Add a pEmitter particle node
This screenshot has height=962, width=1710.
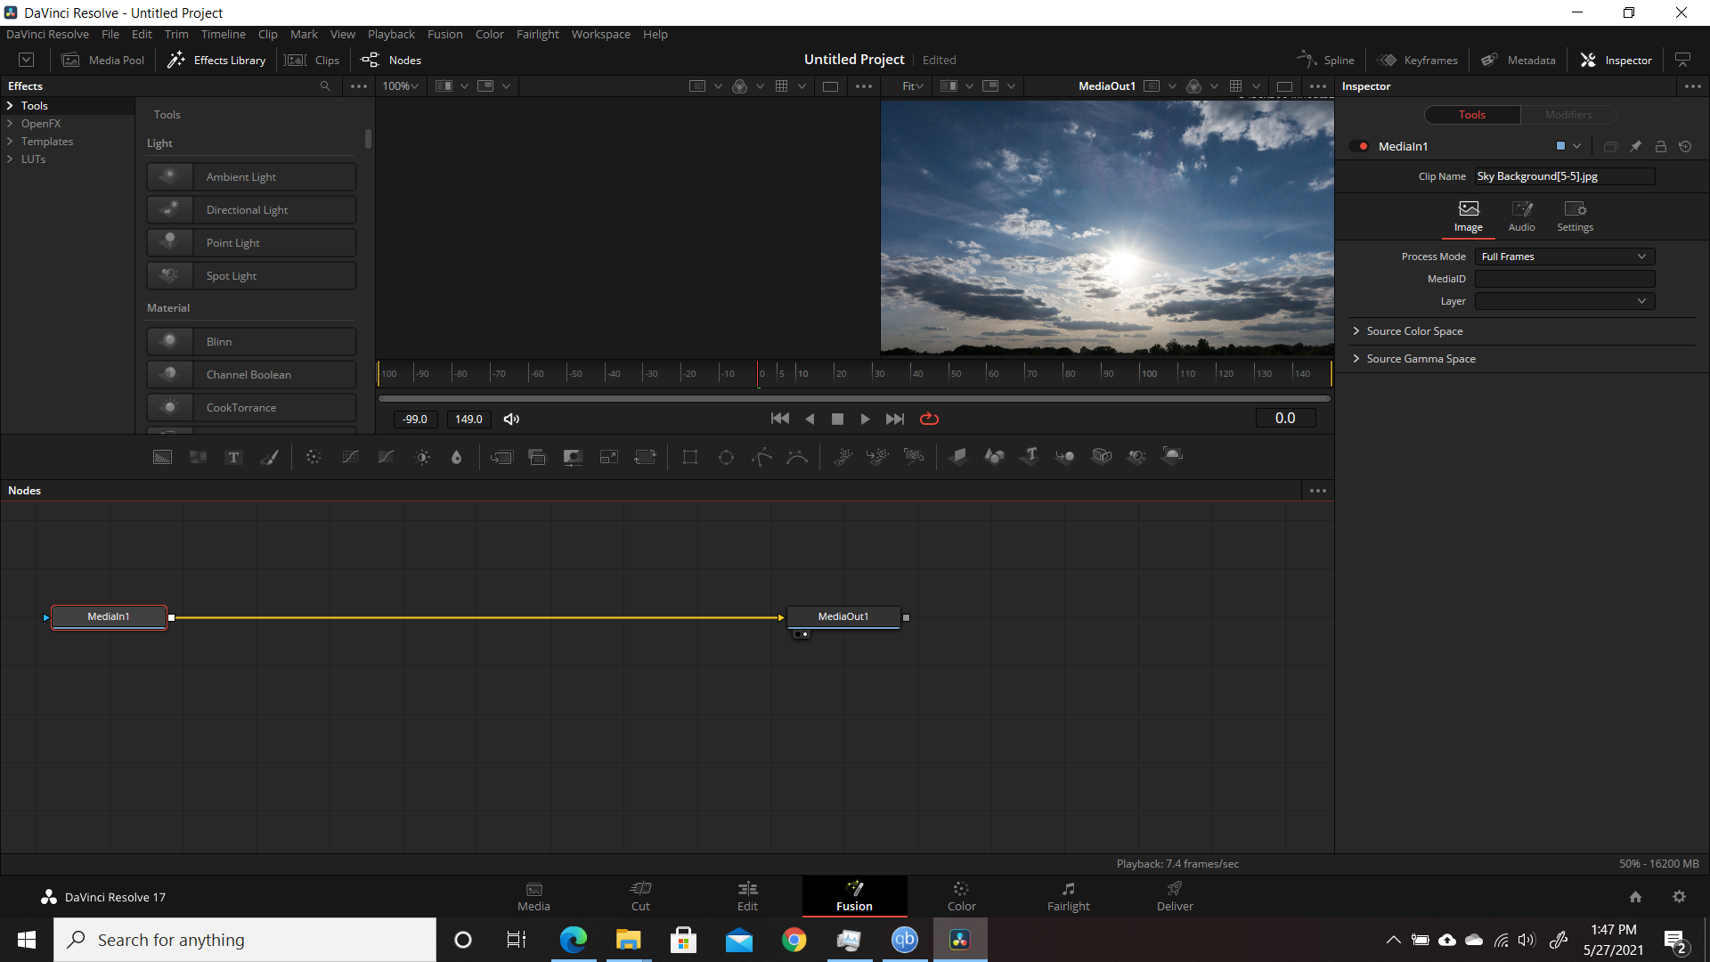point(843,457)
